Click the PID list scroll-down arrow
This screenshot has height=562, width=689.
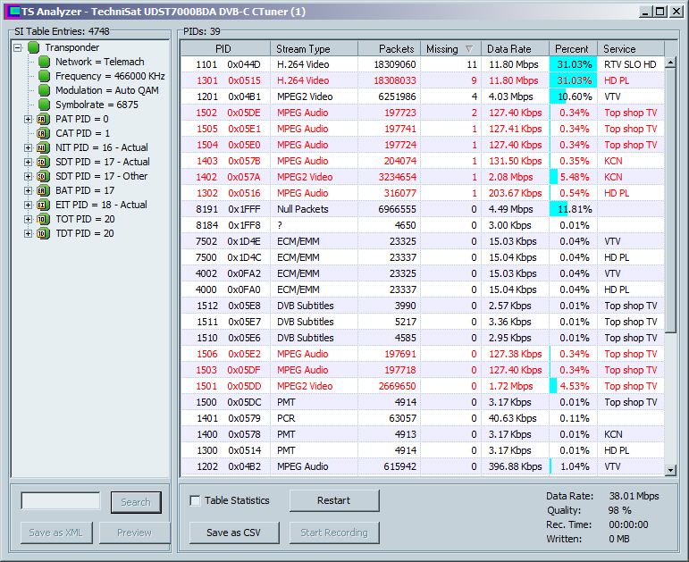point(670,470)
